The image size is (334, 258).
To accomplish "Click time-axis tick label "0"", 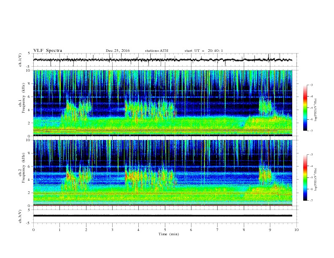I will 33,230.
